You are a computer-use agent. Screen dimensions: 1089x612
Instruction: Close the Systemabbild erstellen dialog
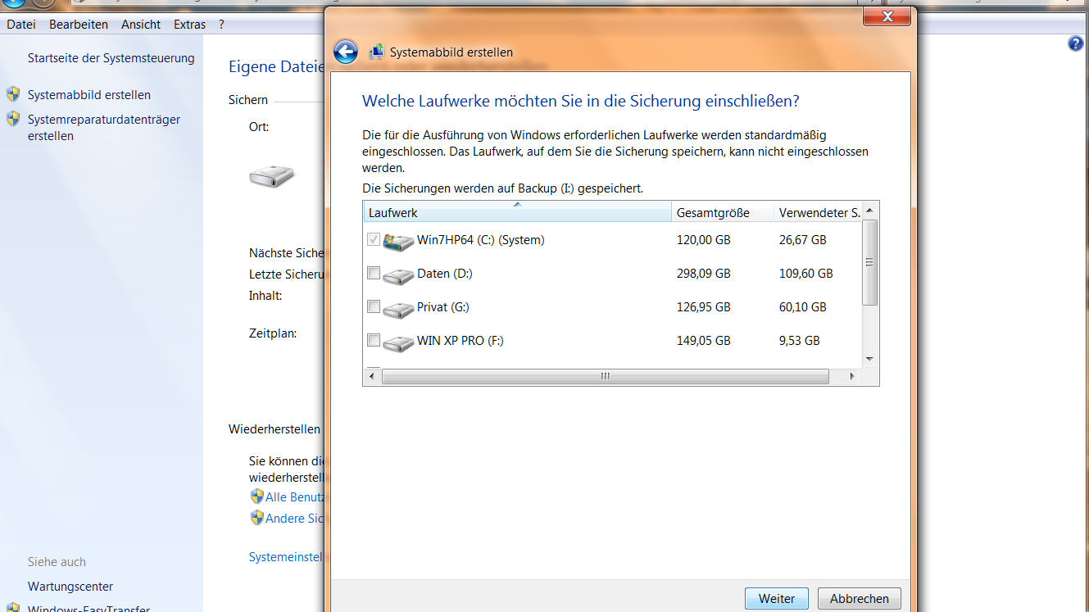(889, 16)
